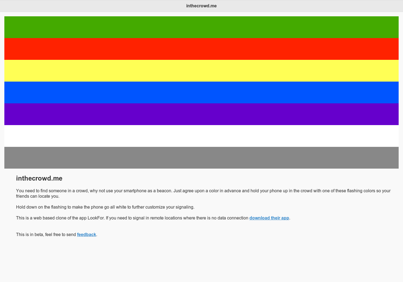
Task: Select the gray color bar
Action: click(x=201, y=158)
